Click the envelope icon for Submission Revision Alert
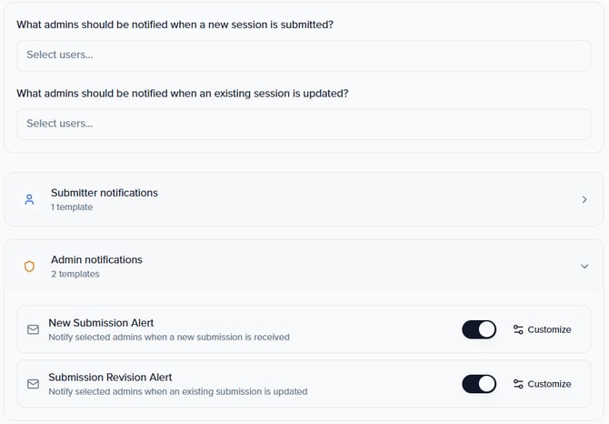 34,384
